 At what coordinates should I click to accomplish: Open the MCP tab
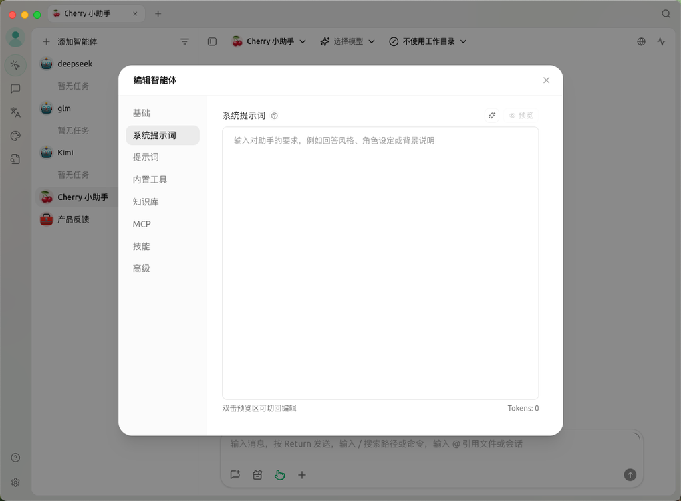pyautogui.click(x=162, y=225)
